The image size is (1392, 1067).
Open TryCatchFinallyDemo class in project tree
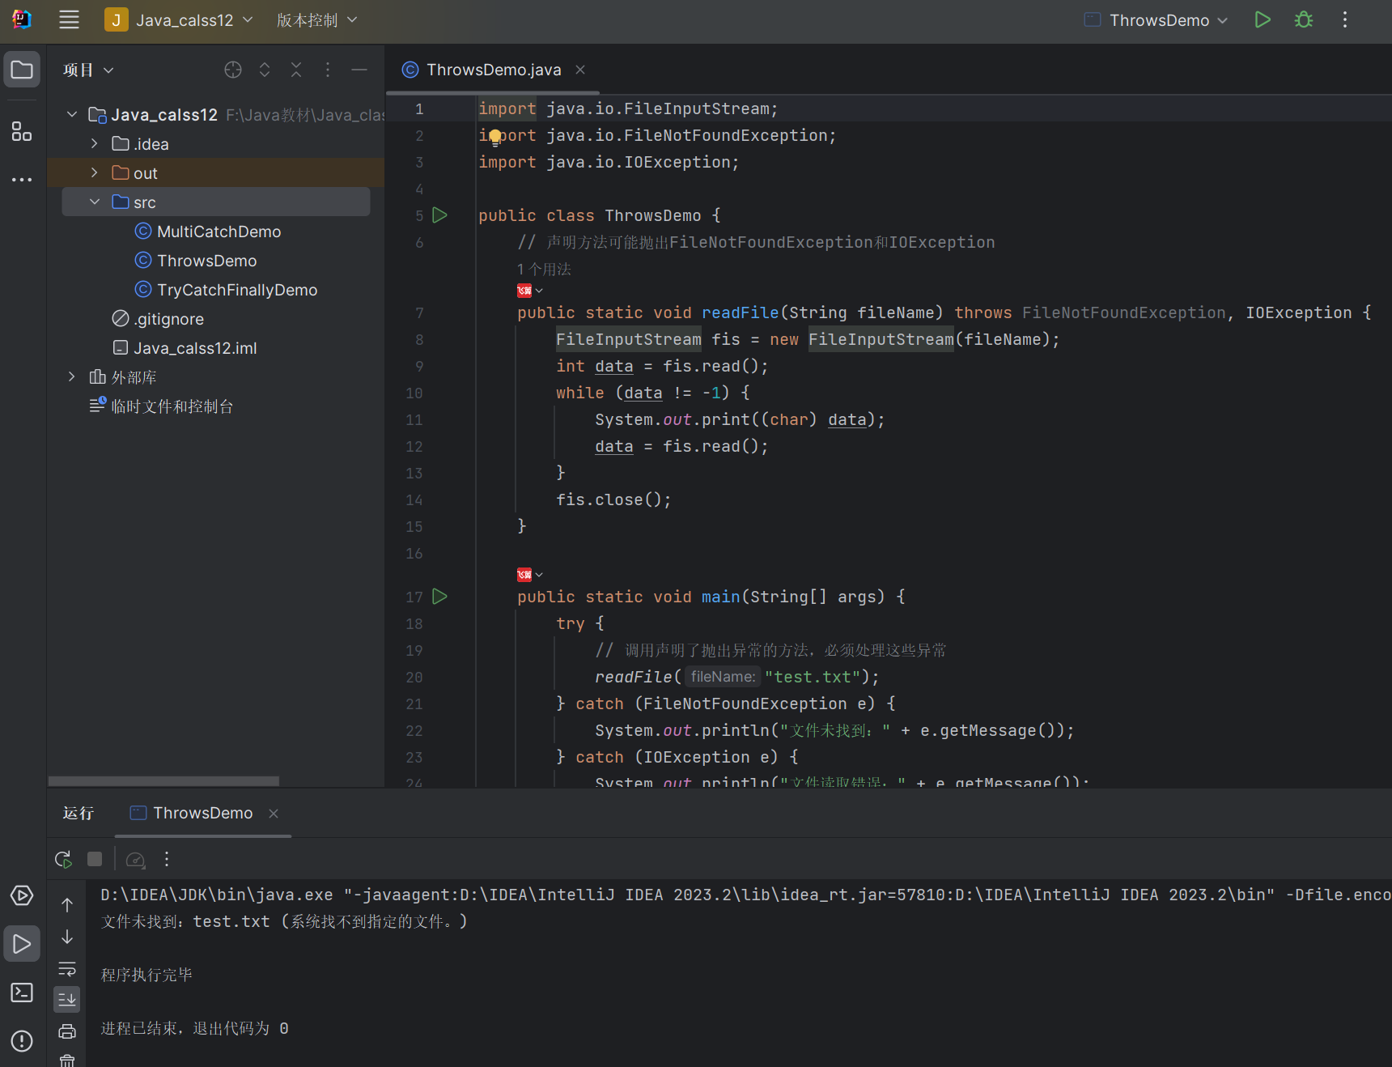[236, 290]
